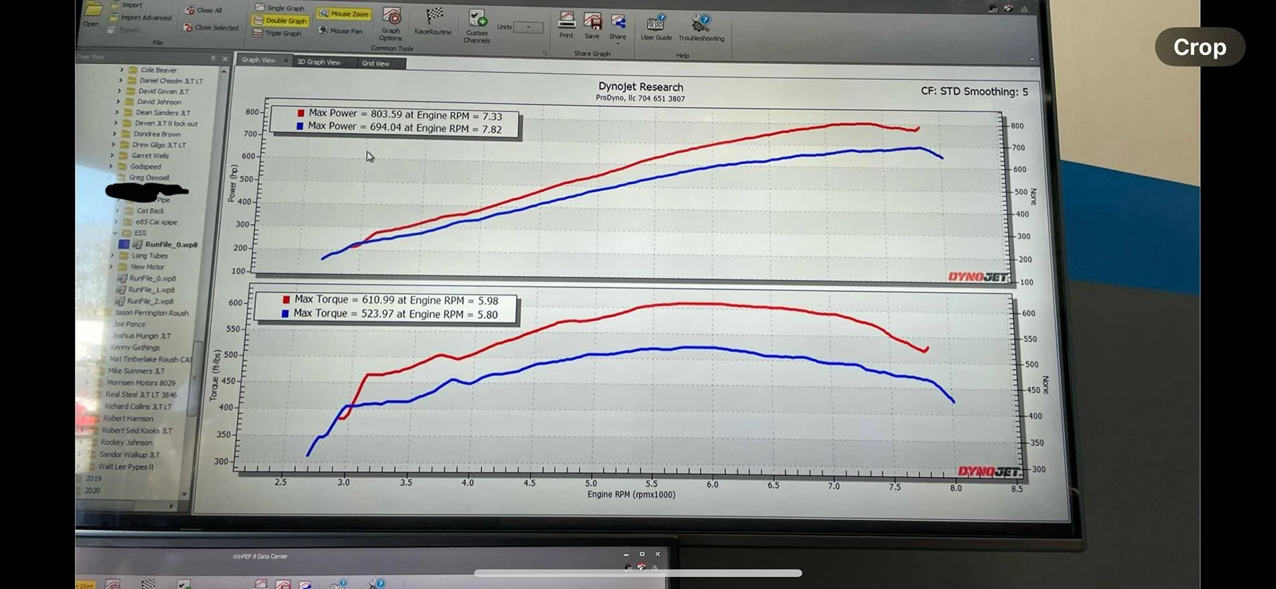Switch to Single Graph layout
The height and width of the screenshot is (589, 1276).
click(x=279, y=8)
